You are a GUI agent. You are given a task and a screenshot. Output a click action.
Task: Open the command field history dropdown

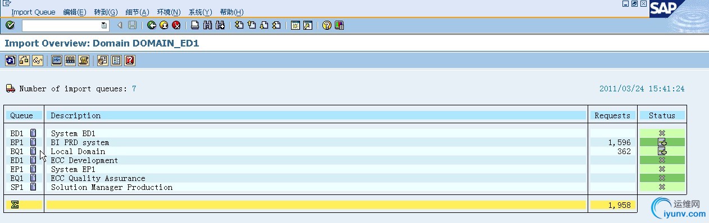[x=104, y=25]
